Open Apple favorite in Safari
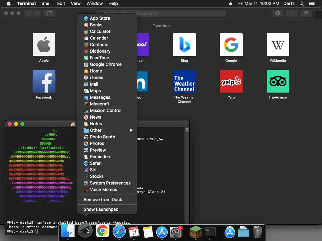This screenshot has width=322, height=241. coord(44,45)
